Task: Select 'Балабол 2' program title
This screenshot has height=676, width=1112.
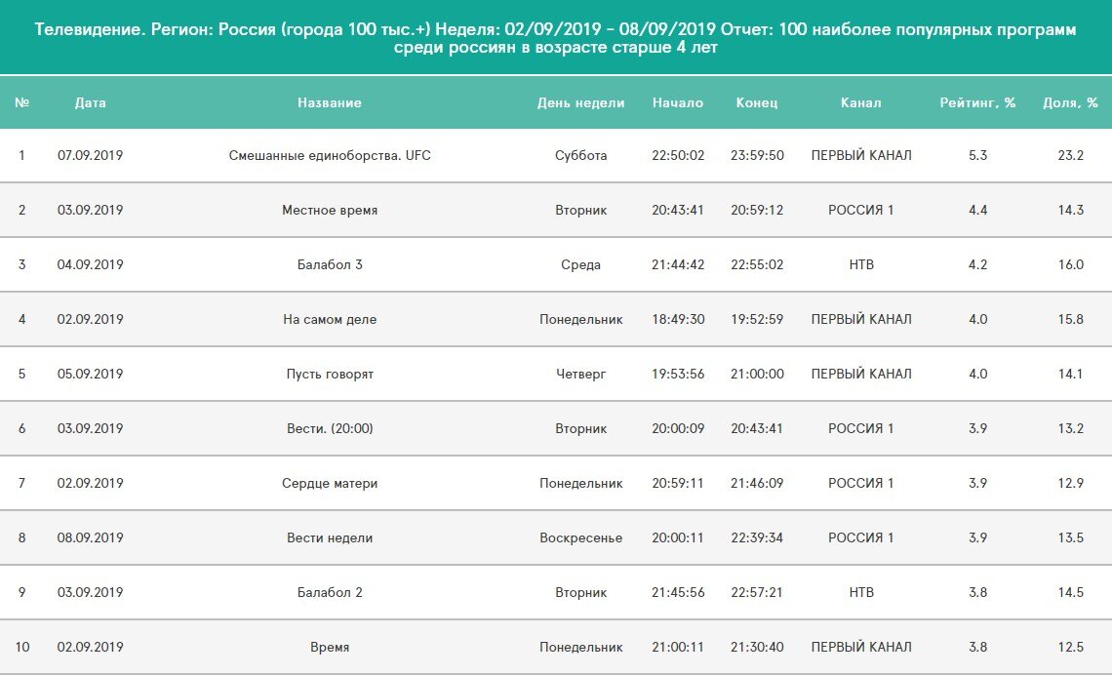Action: (330, 592)
